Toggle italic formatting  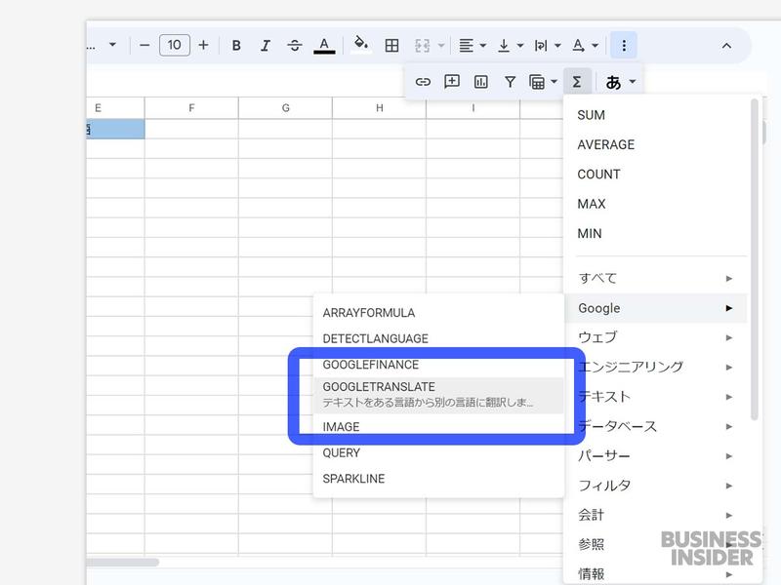(266, 45)
